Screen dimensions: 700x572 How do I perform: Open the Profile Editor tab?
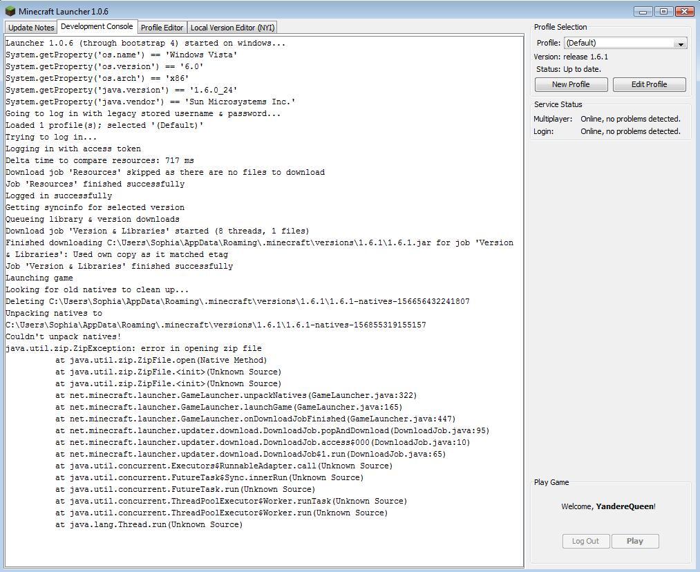pos(162,27)
